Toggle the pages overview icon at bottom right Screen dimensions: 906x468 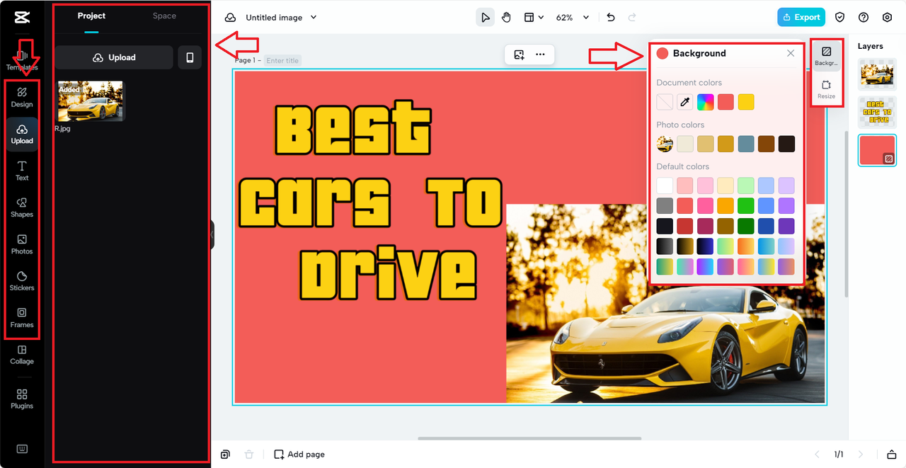[x=891, y=455]
